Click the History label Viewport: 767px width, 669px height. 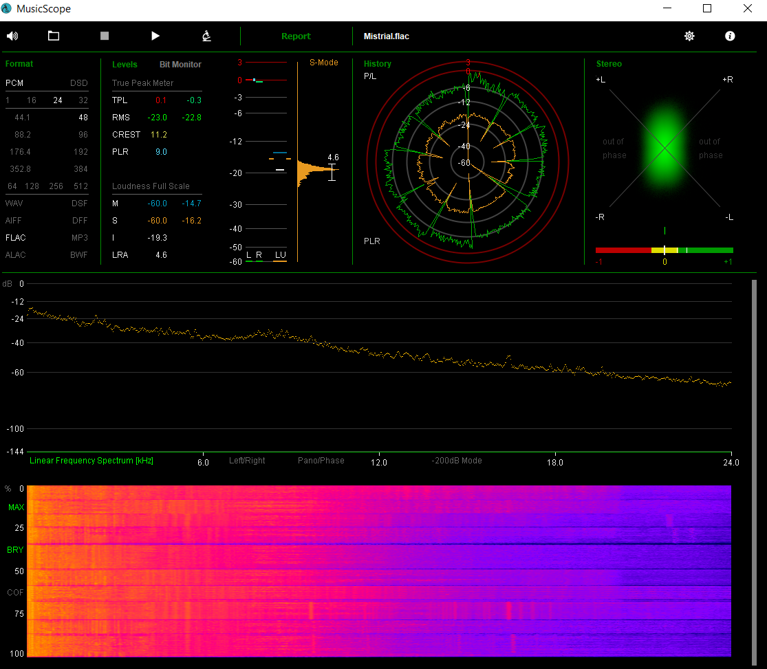pyautogui.click(x=378, y=63)
